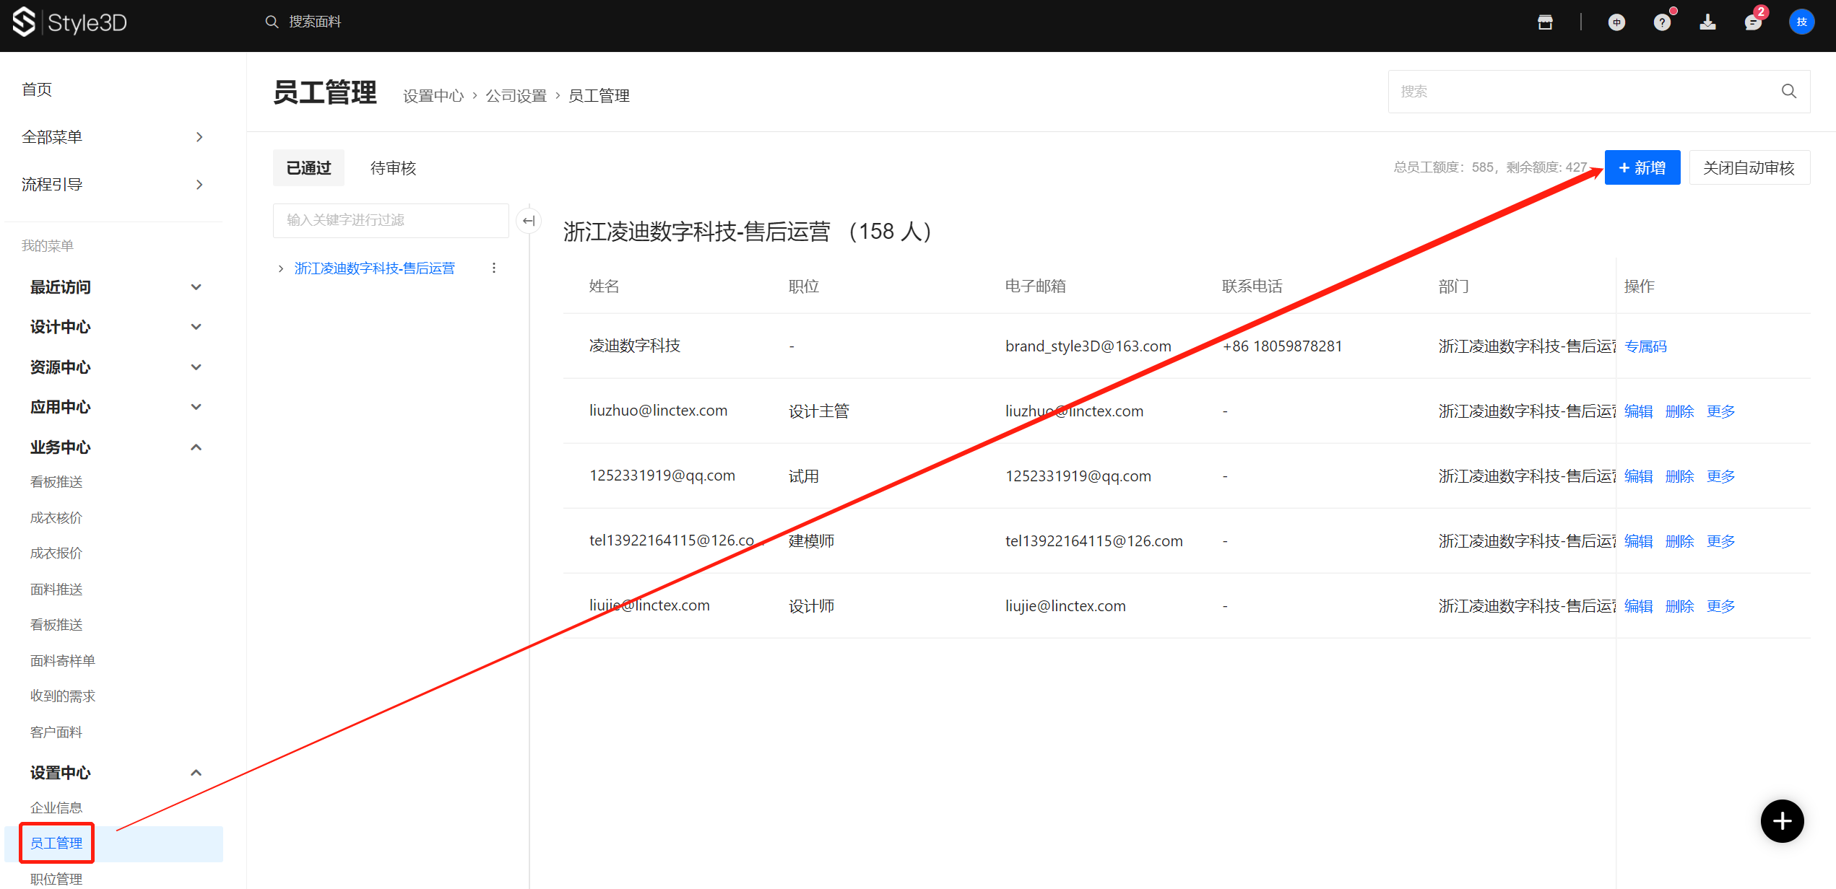The width and height of the screenshot is (1836, 889).
Task: Open three-dot menu beside 浙江凌迪数字科技-售后运营
Action: [x=494, y=268]
